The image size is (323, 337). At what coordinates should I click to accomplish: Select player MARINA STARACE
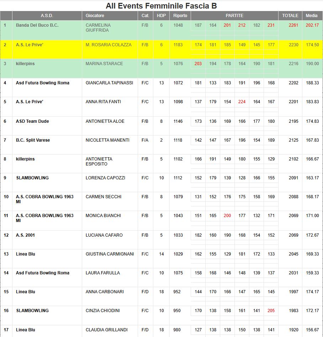tap(104, 64)
